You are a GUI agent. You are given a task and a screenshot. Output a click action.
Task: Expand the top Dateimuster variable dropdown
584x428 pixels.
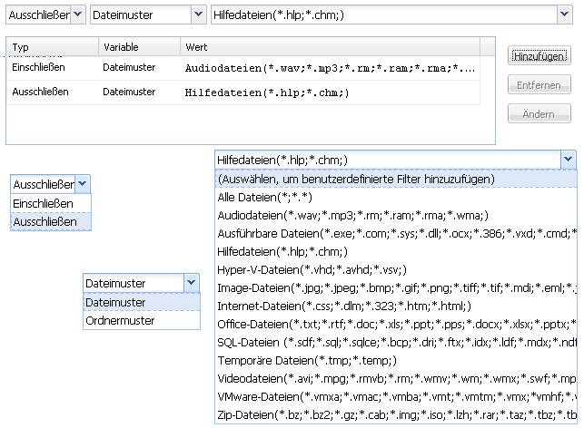(197, 15)
